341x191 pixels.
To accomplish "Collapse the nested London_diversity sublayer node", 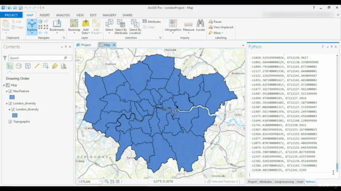I will [10, 109].
